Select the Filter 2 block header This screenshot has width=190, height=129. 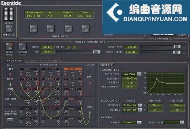pyautogui.click(x=73, y=79)
